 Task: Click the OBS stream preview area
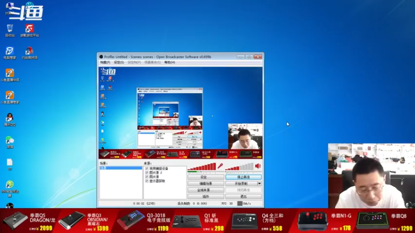(x=181, y=113)
